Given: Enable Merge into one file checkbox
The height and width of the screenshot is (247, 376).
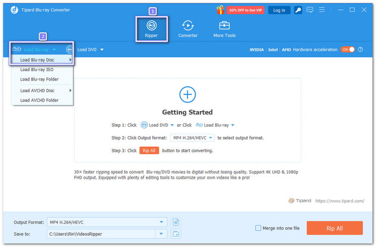Looking at the screenshot, I should (258, 228).
